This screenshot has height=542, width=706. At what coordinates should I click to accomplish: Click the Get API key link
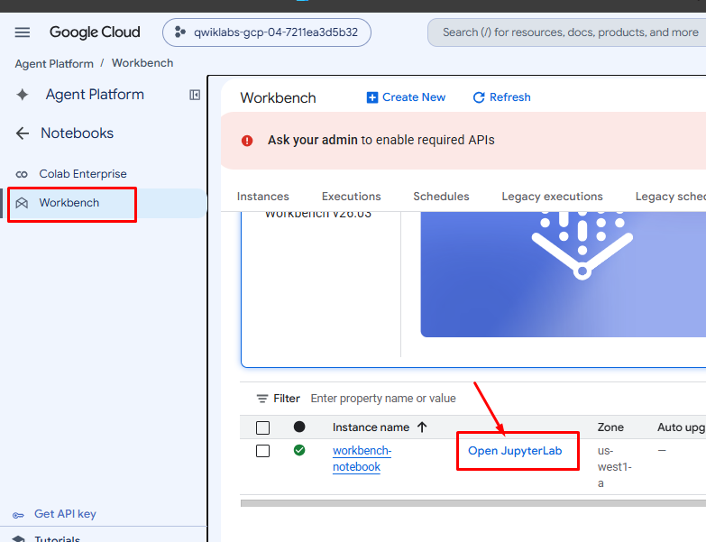click(65, 514)
